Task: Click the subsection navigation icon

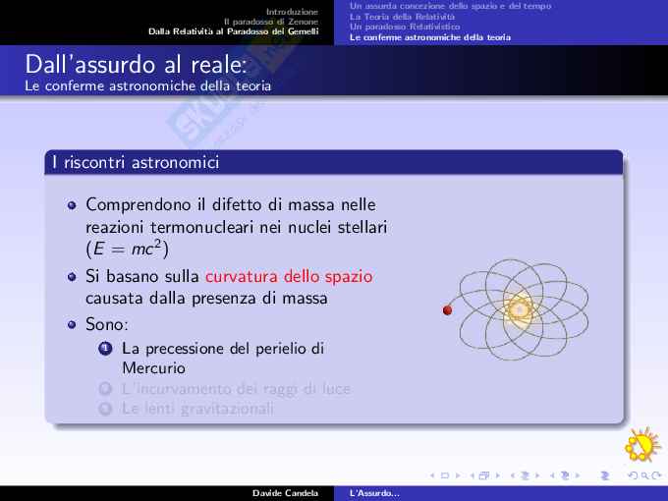Action: [x=525, y=476]
